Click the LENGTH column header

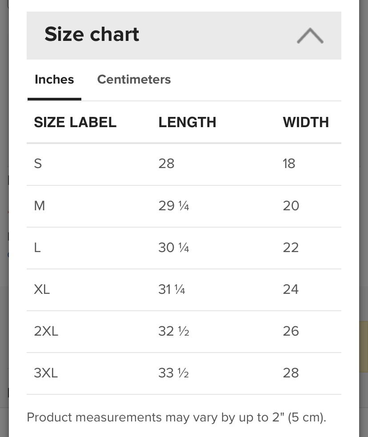pyautogui.click(x=187, y=122)
